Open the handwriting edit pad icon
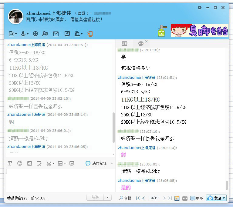Screen dimensions: 233x207 39,163
